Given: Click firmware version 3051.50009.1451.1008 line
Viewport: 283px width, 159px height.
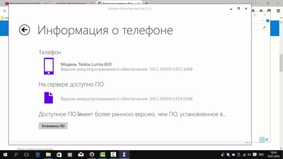Looking at the screenshot, I should coord(126,69).
